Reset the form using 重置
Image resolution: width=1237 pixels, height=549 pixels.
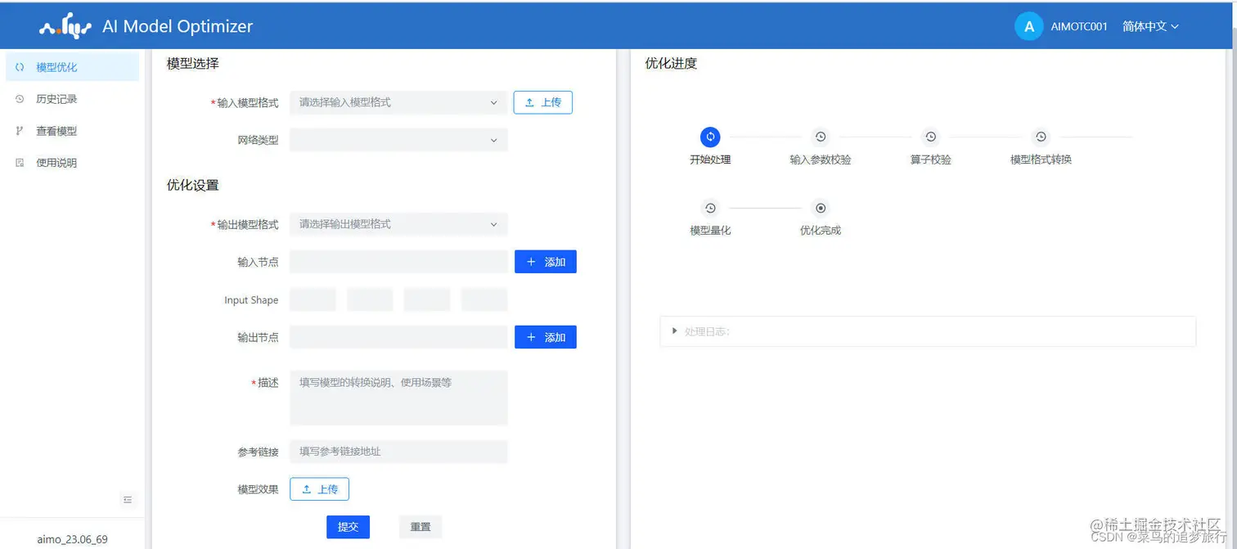click(x=420, y=527)
